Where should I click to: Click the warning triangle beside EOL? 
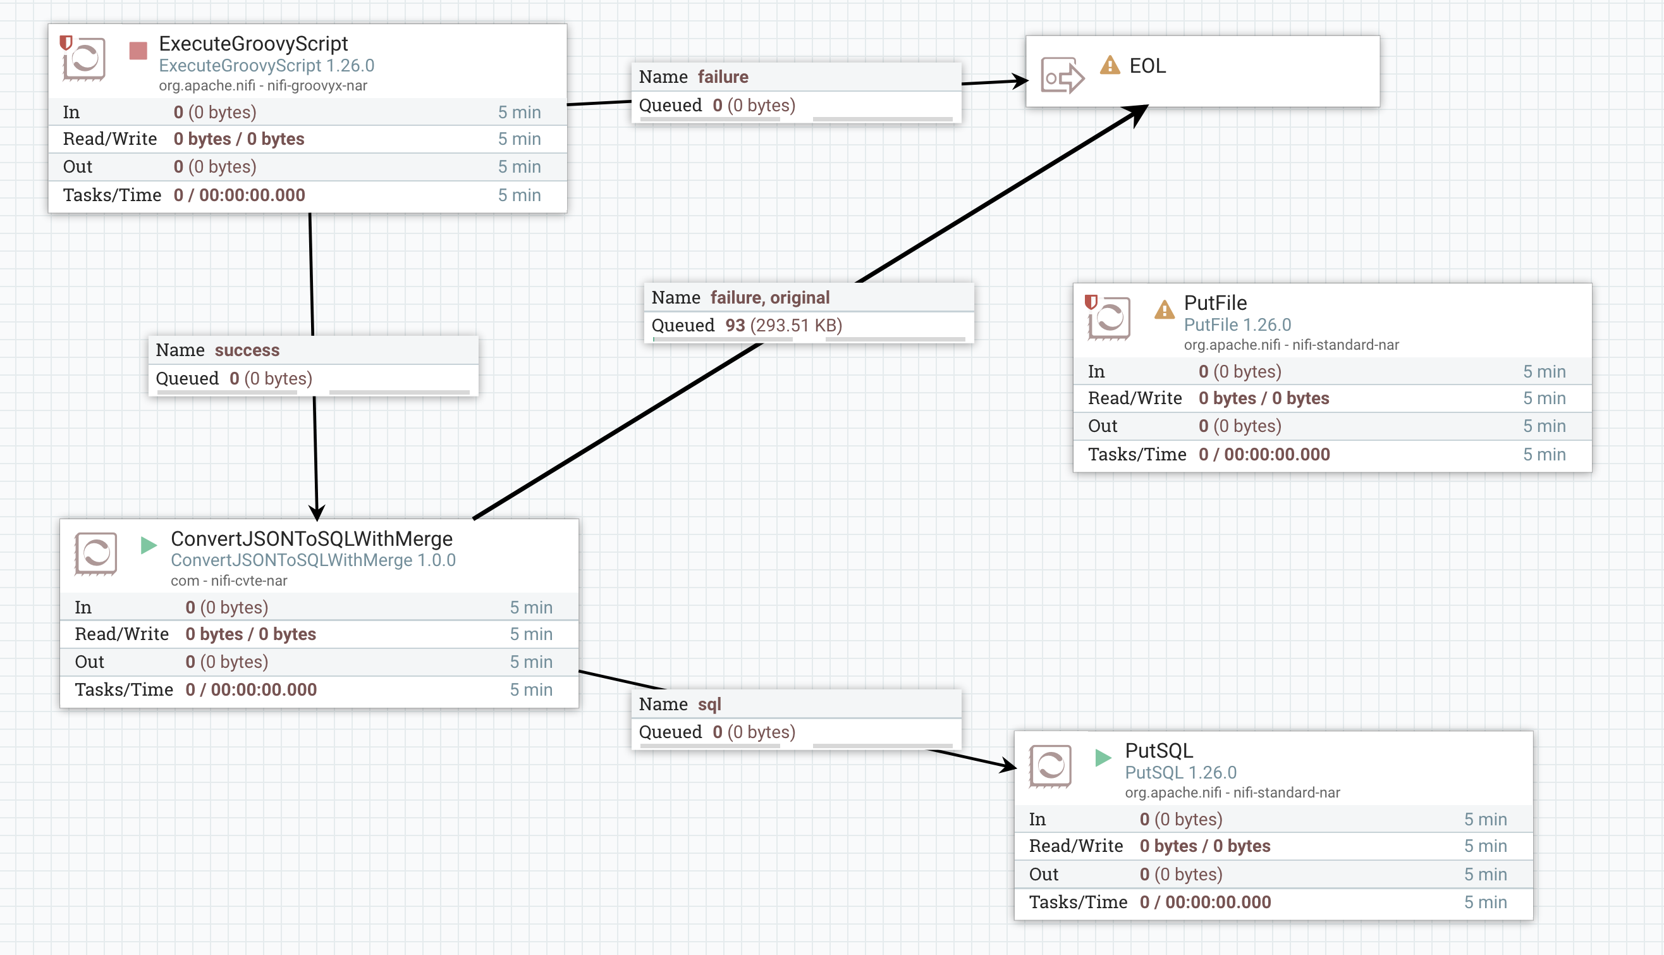(x=1110, y=66)
